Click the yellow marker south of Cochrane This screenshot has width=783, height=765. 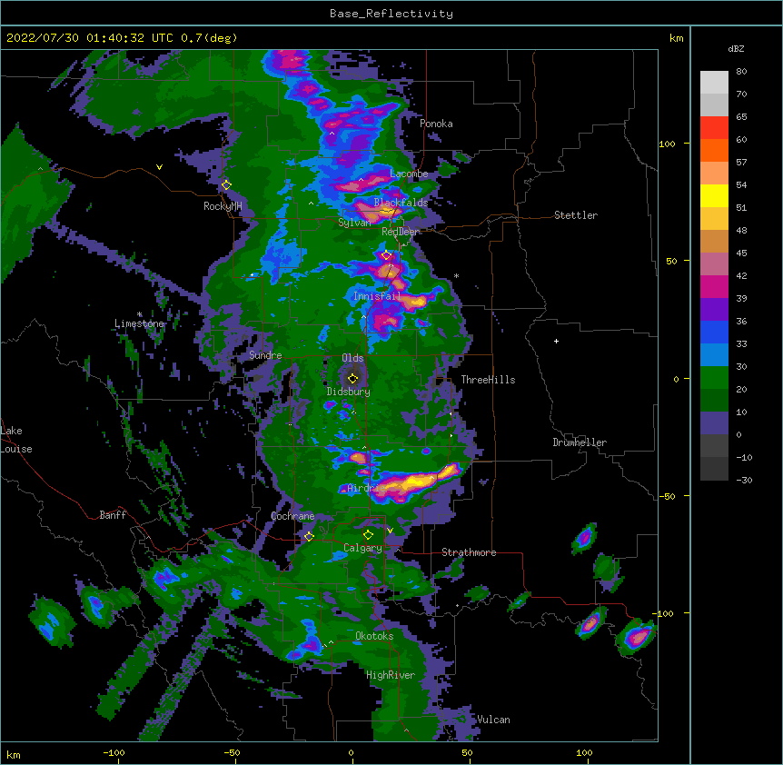[x=309, y=536]
